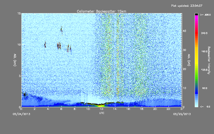Click the colorbar value 240.0
The image size is (214, 134).
[204, 33]
